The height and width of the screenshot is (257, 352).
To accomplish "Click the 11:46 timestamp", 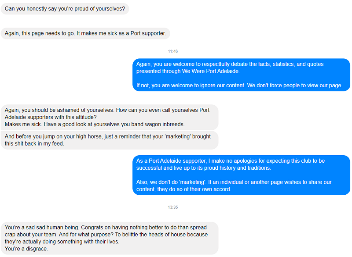I will tap(173, 51).
